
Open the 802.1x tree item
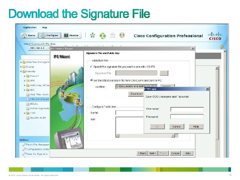click(x=32, y=104)
